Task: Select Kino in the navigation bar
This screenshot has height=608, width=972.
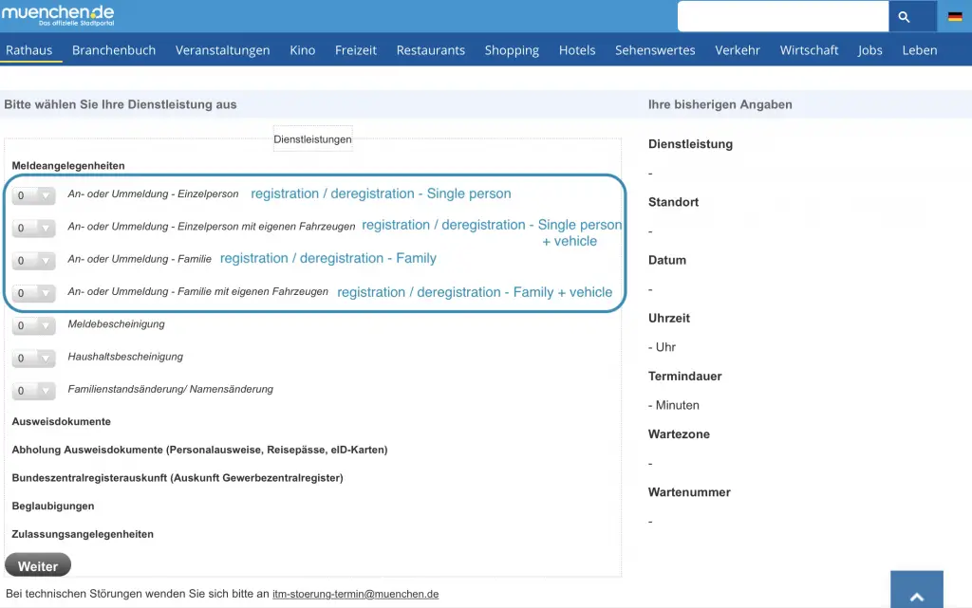Action: point(303,50)
